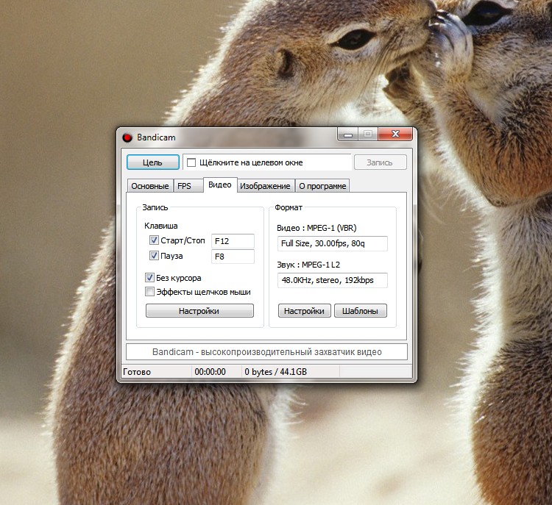Uncheck the Пауза hotkey checkbox
Screen dimensions: 552x505
tap(154, 255)
